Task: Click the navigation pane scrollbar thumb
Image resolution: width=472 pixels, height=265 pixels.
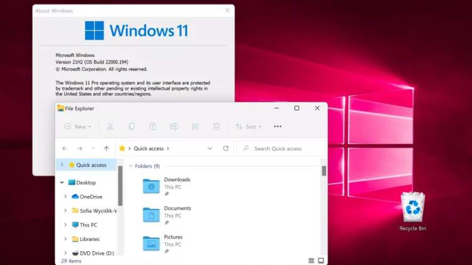Action: pyautogui.click(x=120, y=186)
